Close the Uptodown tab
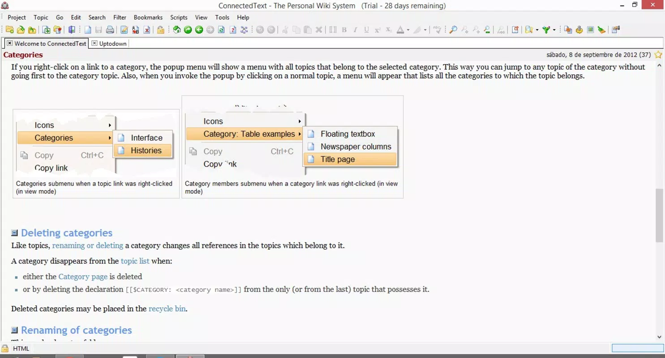Screen dimensions: 665x358 pos(94,43)
